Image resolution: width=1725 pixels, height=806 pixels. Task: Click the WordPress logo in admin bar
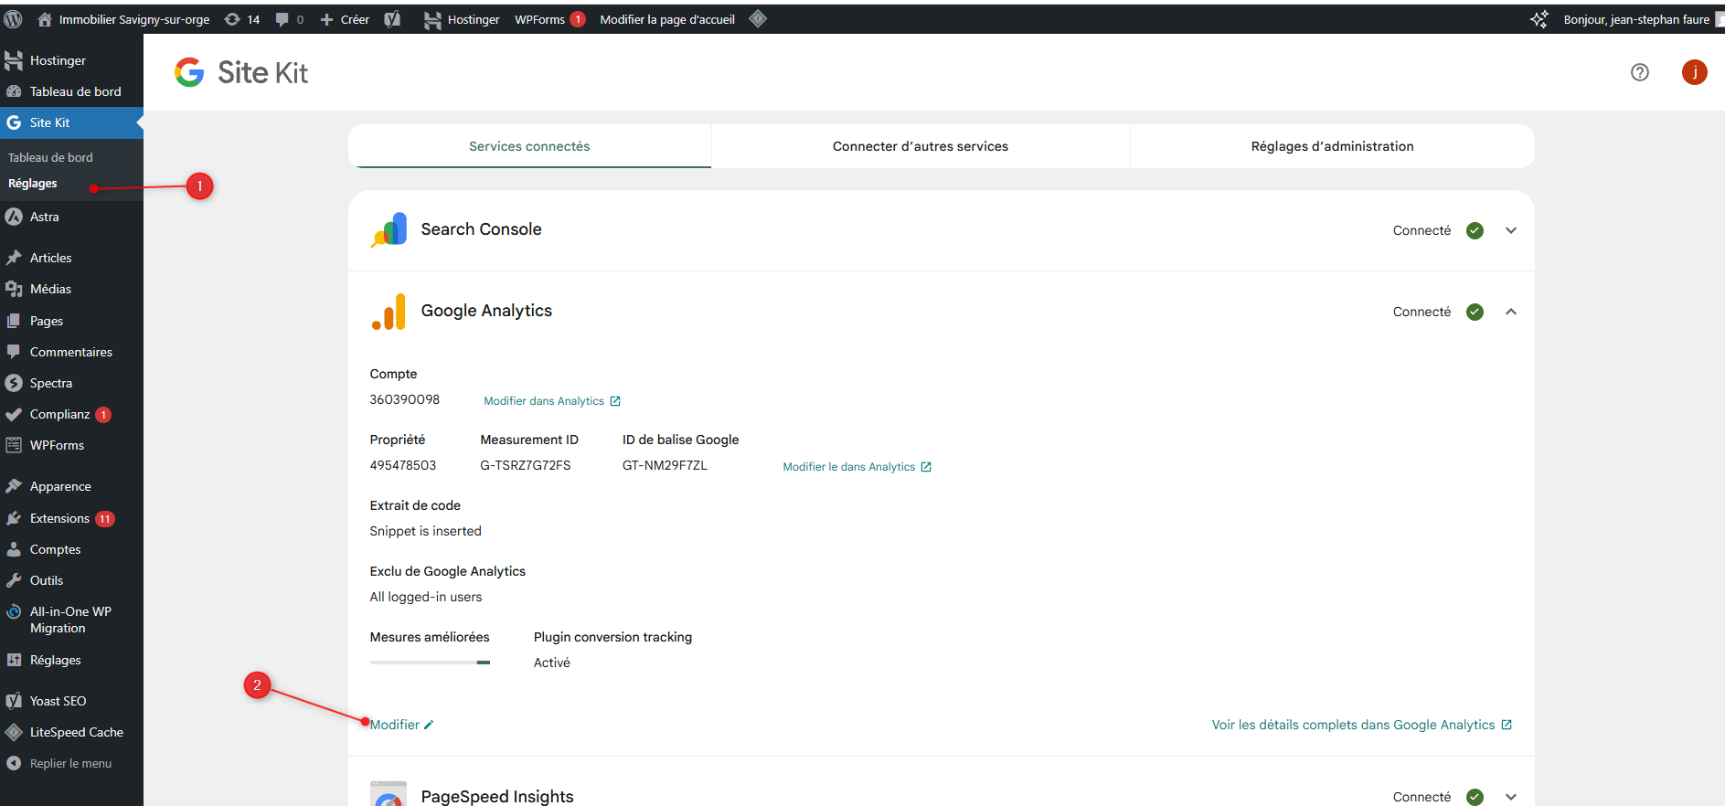pos(14,19)
